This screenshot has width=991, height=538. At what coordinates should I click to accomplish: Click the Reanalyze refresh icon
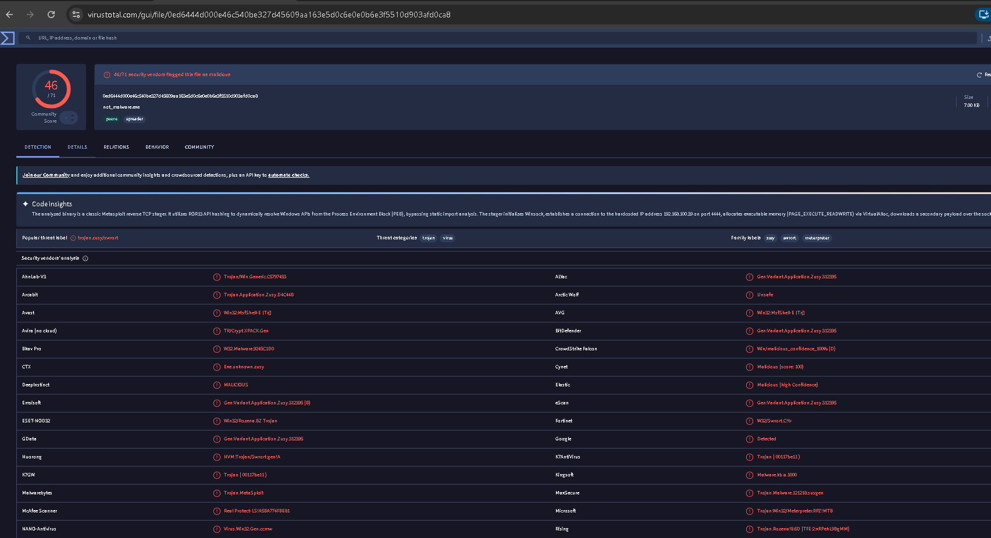[x=979, y=75]
